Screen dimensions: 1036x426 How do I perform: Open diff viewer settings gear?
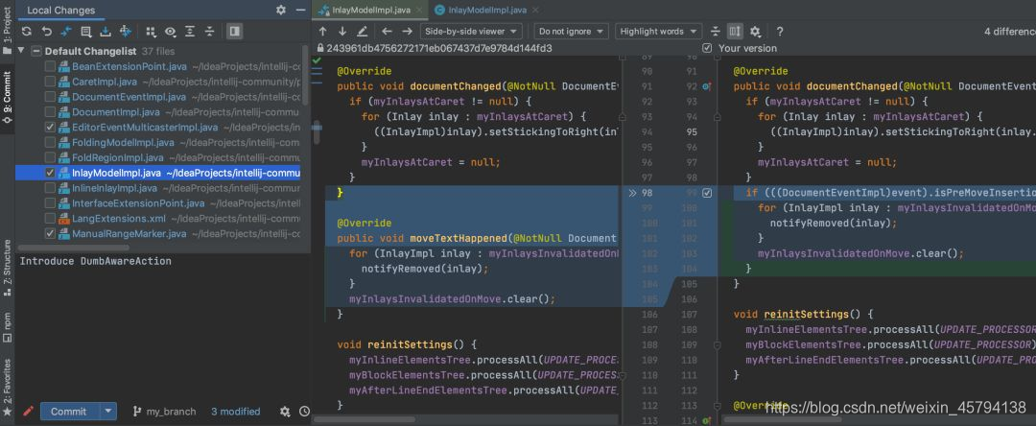pos(755,31)
